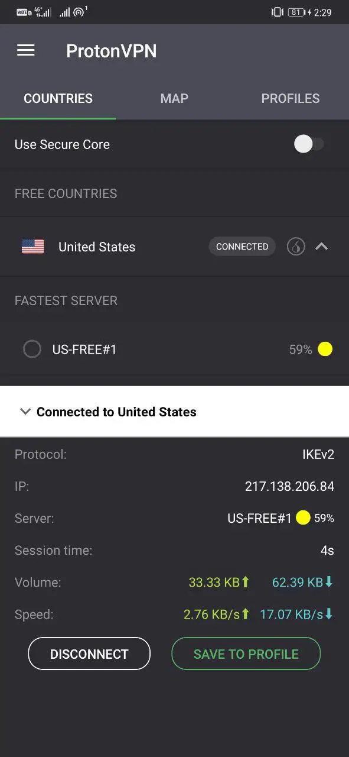Viewport: 349px width, 757px height.
Task: Tap the upload arrow next to 33.33 KB
Action: click(x=246, y=583)
